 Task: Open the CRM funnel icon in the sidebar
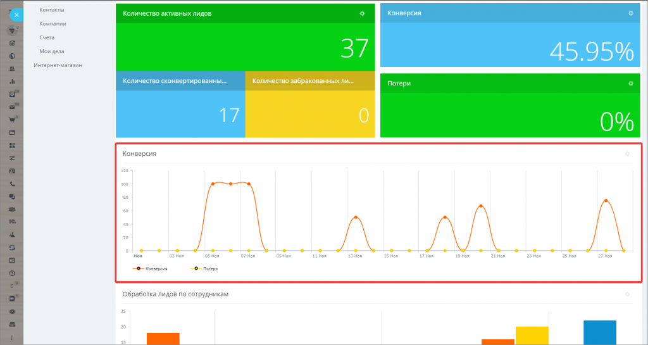click(12, 30)
